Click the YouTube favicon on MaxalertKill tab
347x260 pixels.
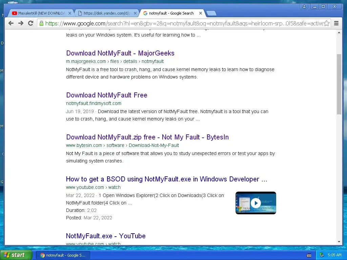(14, 13)
